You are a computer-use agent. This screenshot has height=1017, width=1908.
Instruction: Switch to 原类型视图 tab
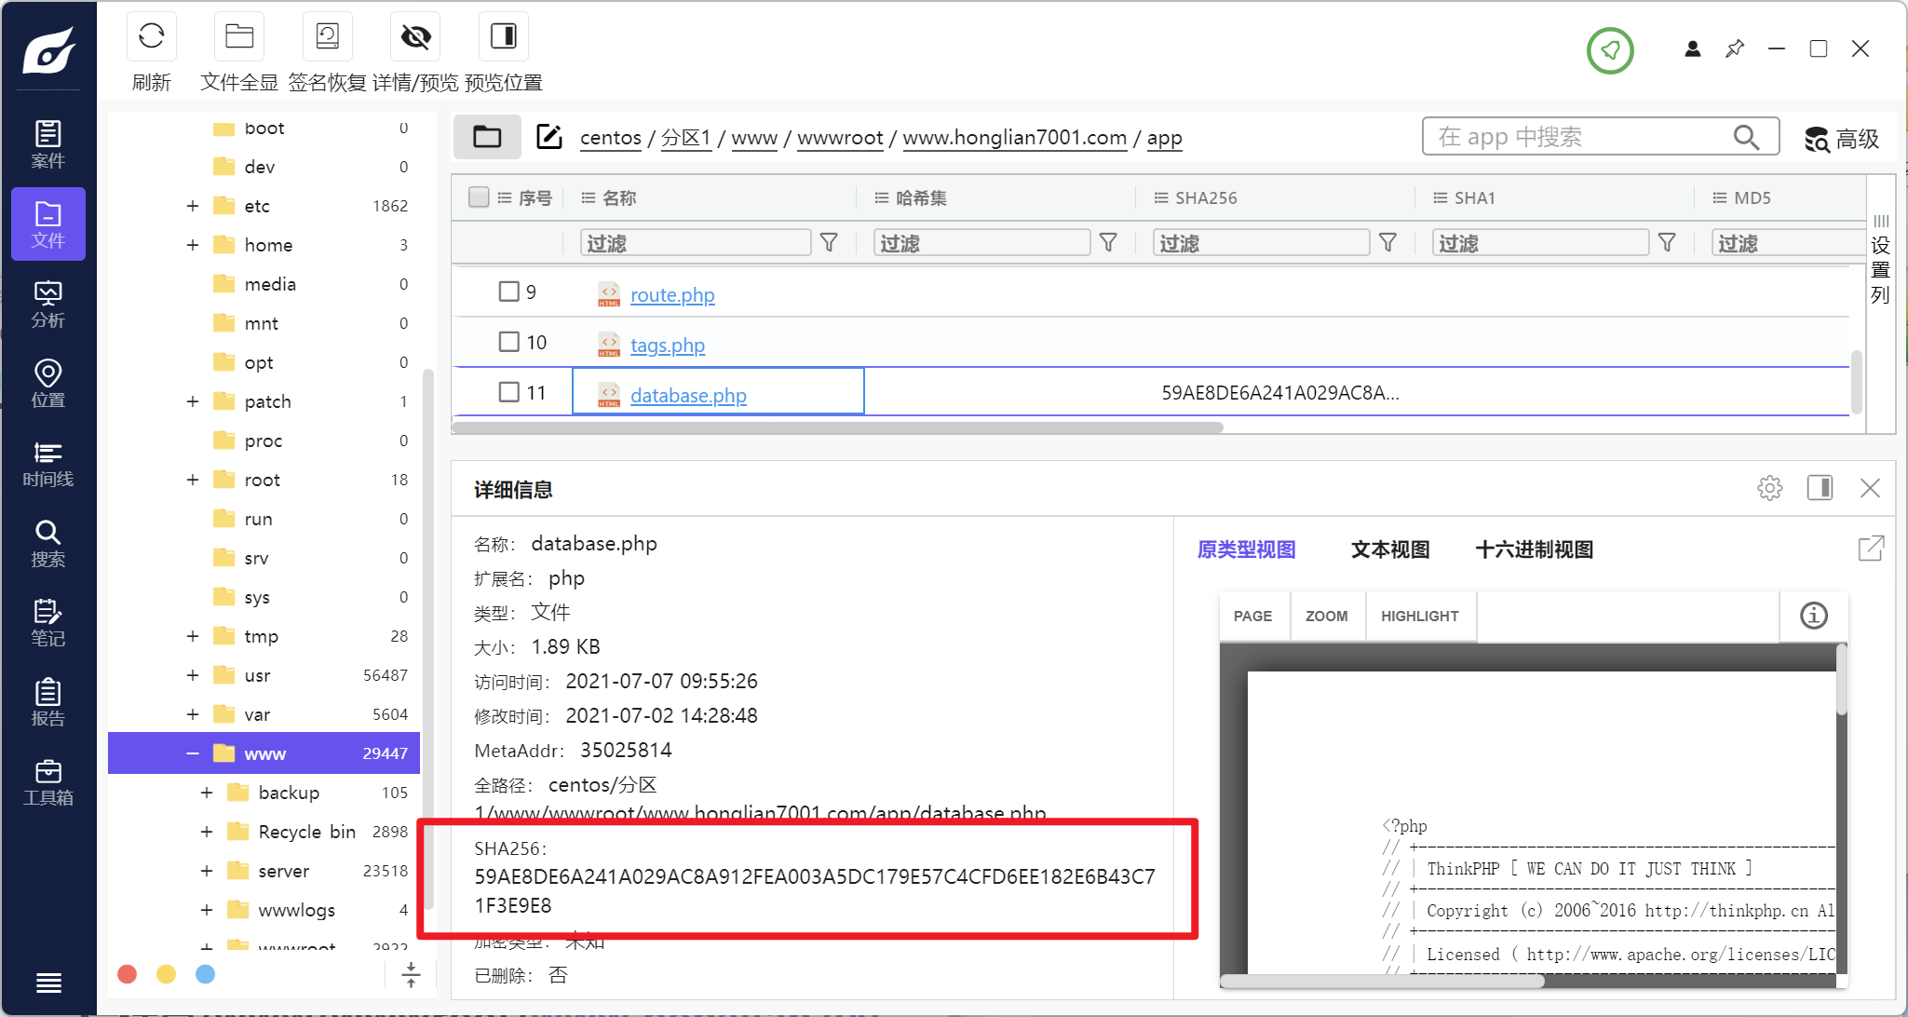click(x=1246, y=549)
